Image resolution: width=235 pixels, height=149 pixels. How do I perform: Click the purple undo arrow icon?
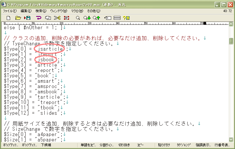(x=39, y=18)
